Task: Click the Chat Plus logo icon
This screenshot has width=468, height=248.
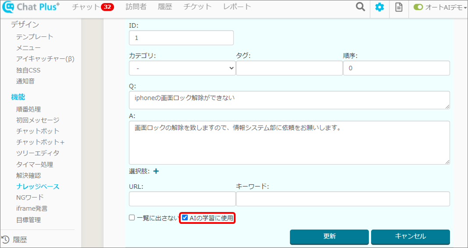Action: tap(8, 7)
